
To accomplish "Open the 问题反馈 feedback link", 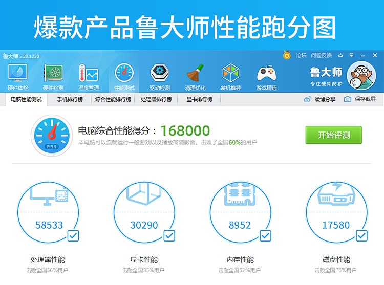I will (x=322, y=55).
